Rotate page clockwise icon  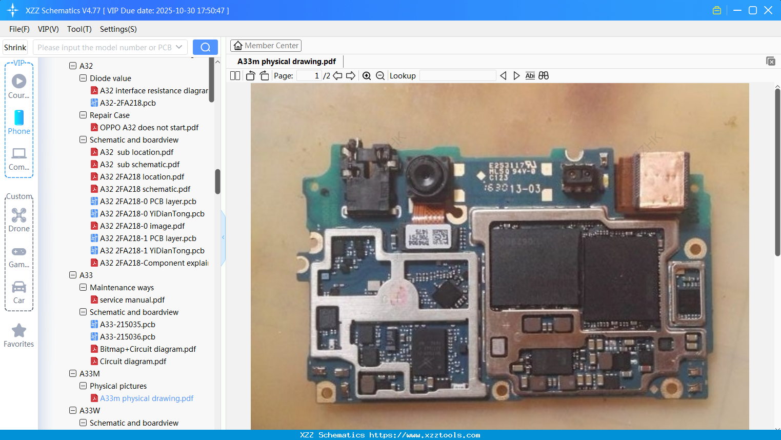[264, 76]
